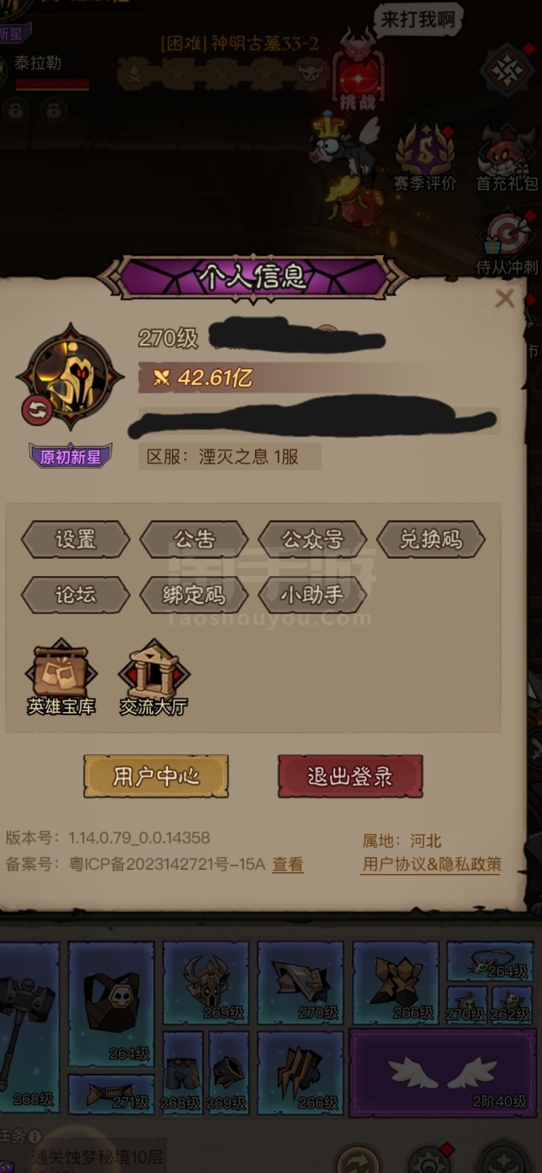Open the 小助手 assistant button

(312, 595)
